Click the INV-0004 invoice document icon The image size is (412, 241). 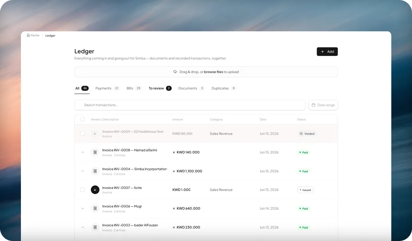point(95,171)
